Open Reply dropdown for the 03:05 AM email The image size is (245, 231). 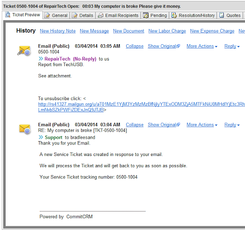click(232, 46)
